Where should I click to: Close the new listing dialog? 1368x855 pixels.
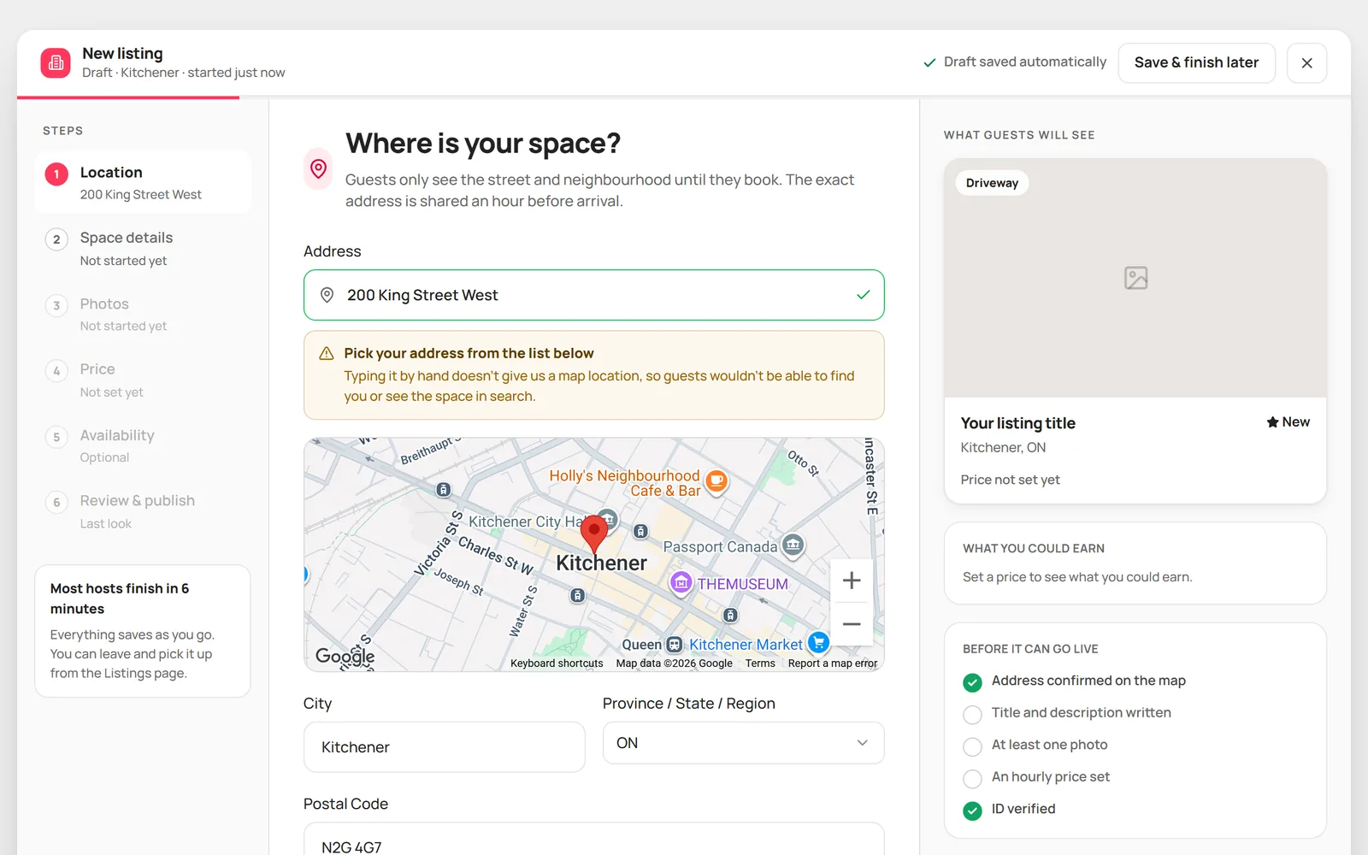[1306, 62]
